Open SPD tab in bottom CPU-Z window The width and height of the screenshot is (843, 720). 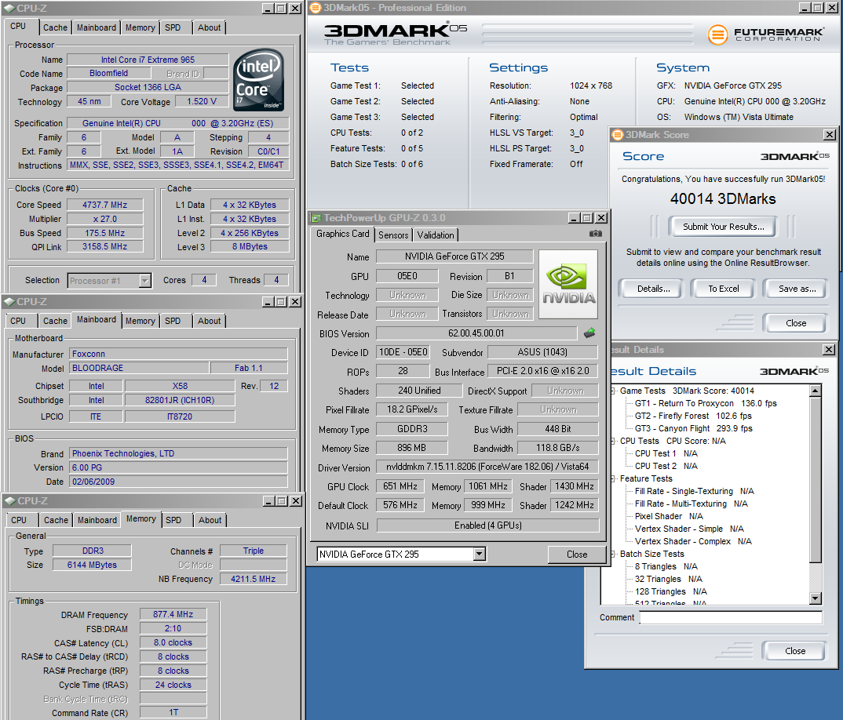tap(173, 520)
